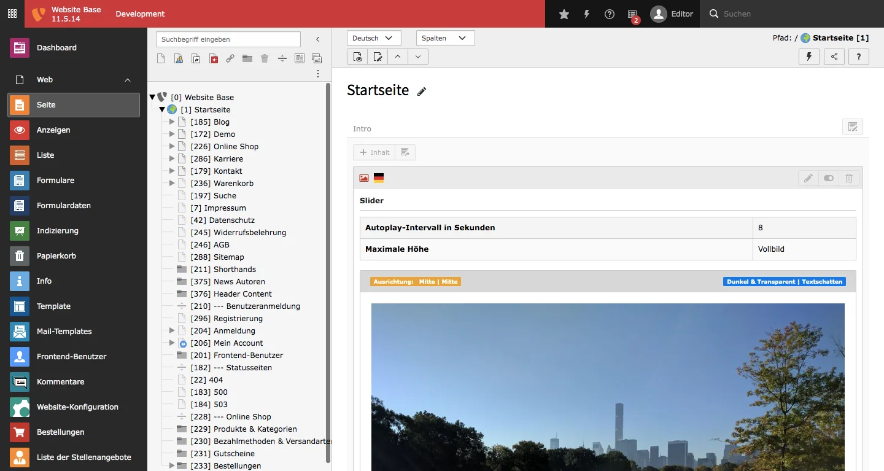Delete the Slider content element via trash icon
The image size is (884, 471).
(849, 178)
